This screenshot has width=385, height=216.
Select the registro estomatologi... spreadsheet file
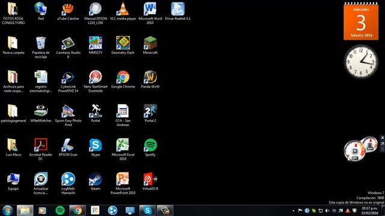click(41, 82)
